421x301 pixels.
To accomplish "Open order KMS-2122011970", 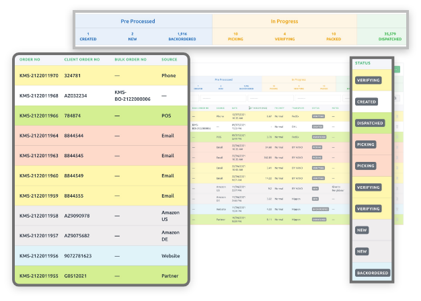I will pyautogui.click(x=39, y=76).
